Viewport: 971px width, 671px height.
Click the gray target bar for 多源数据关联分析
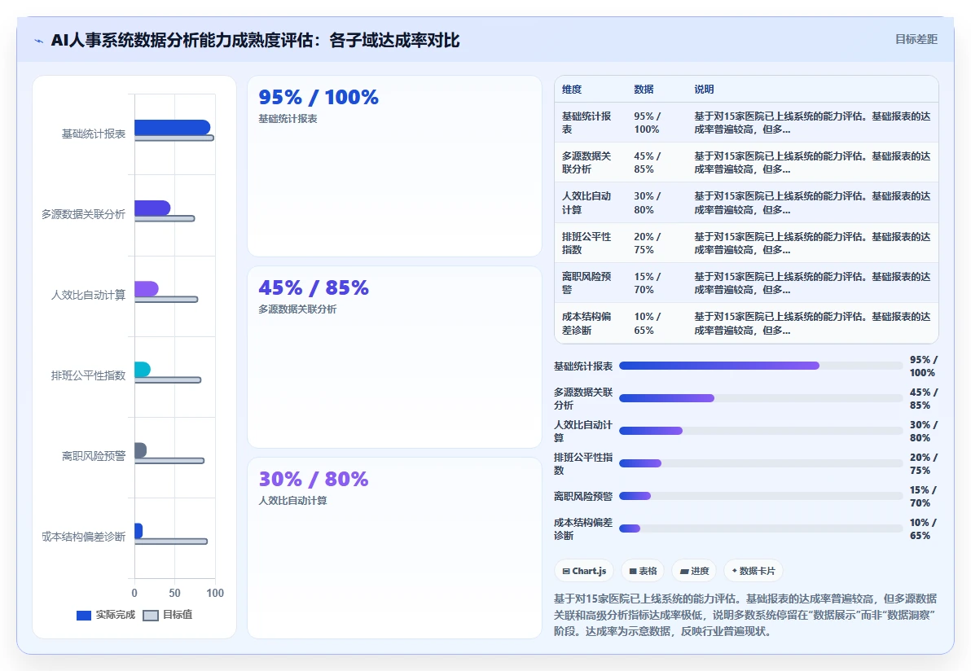pyautogui.click(x=165, y=218)
